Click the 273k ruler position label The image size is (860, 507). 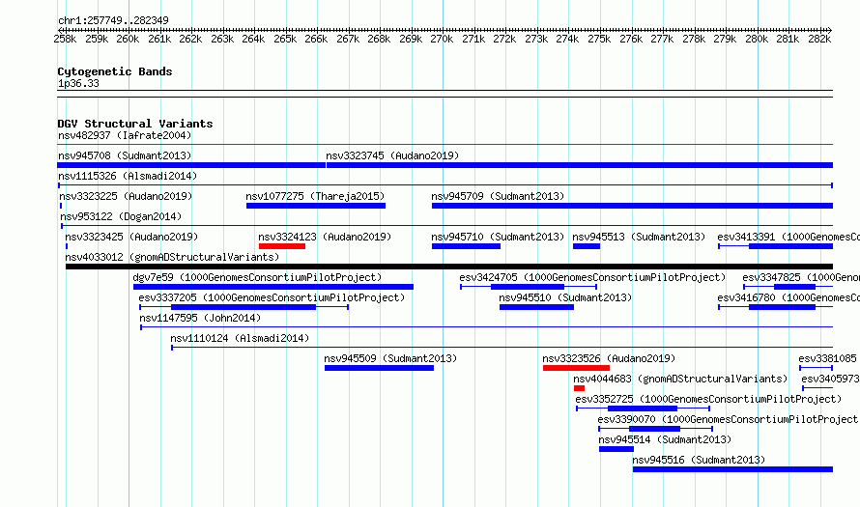536,39
